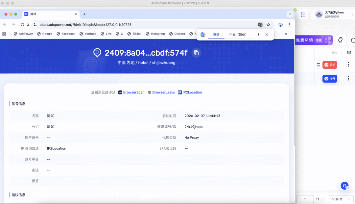Open the three-dot menu next to 打开
355x204 pixels.
[x=348, y=79]
